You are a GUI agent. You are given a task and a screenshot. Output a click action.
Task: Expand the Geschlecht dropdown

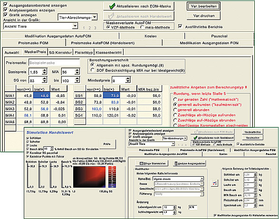pos(202,189)
